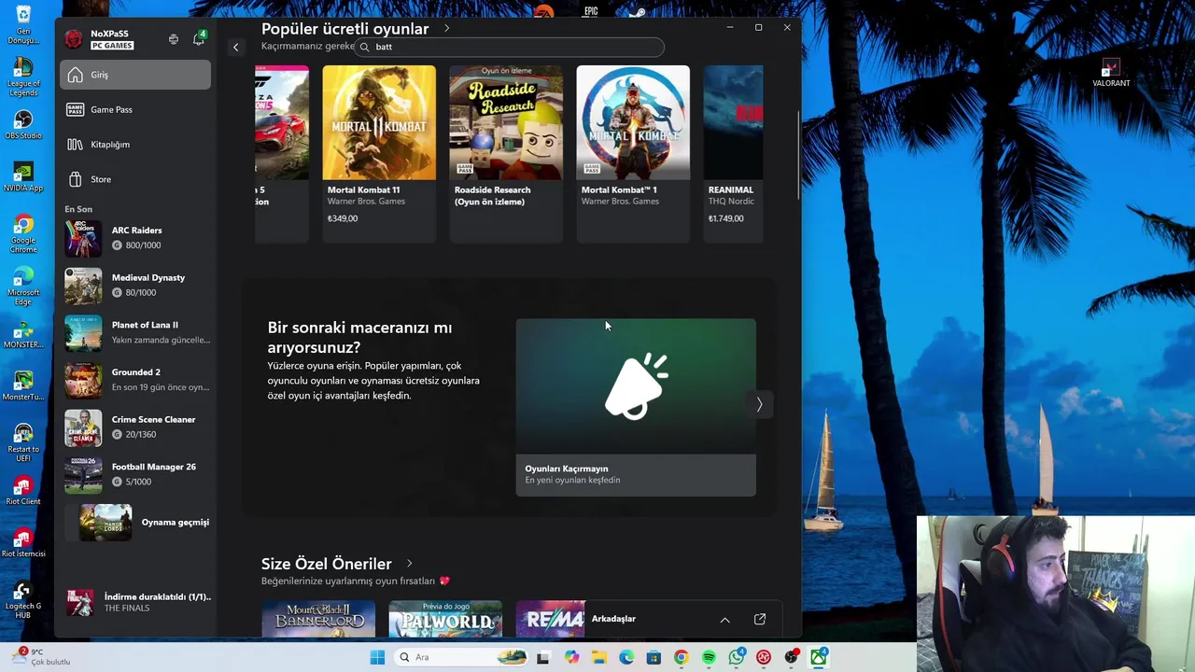Open Task View on the taskbar

[543, 657]
